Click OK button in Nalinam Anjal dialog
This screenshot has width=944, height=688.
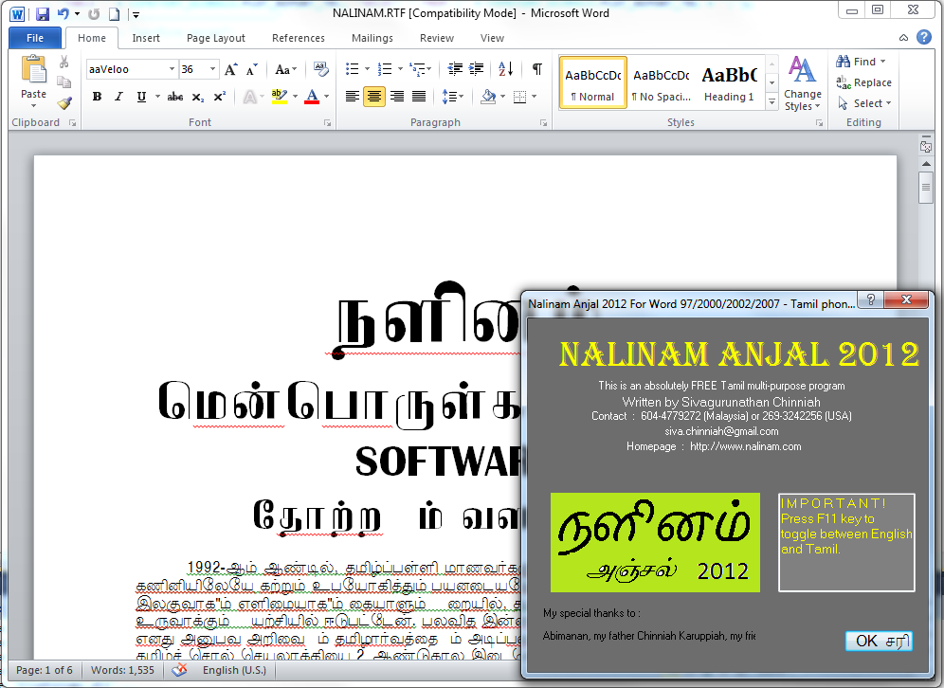point(879,641)
